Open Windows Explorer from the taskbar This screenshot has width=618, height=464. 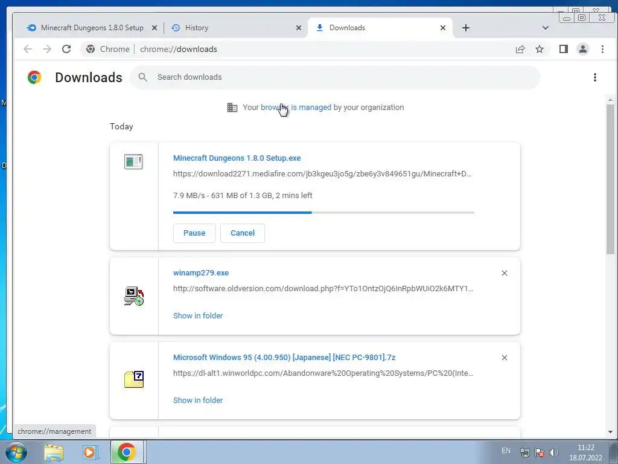[x=54, y=453]
